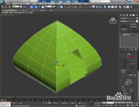The height and width of the screenshot is (107, 139).
Task: Choose the Bind to Space Warp tool
Action: [x=9, y=7]
